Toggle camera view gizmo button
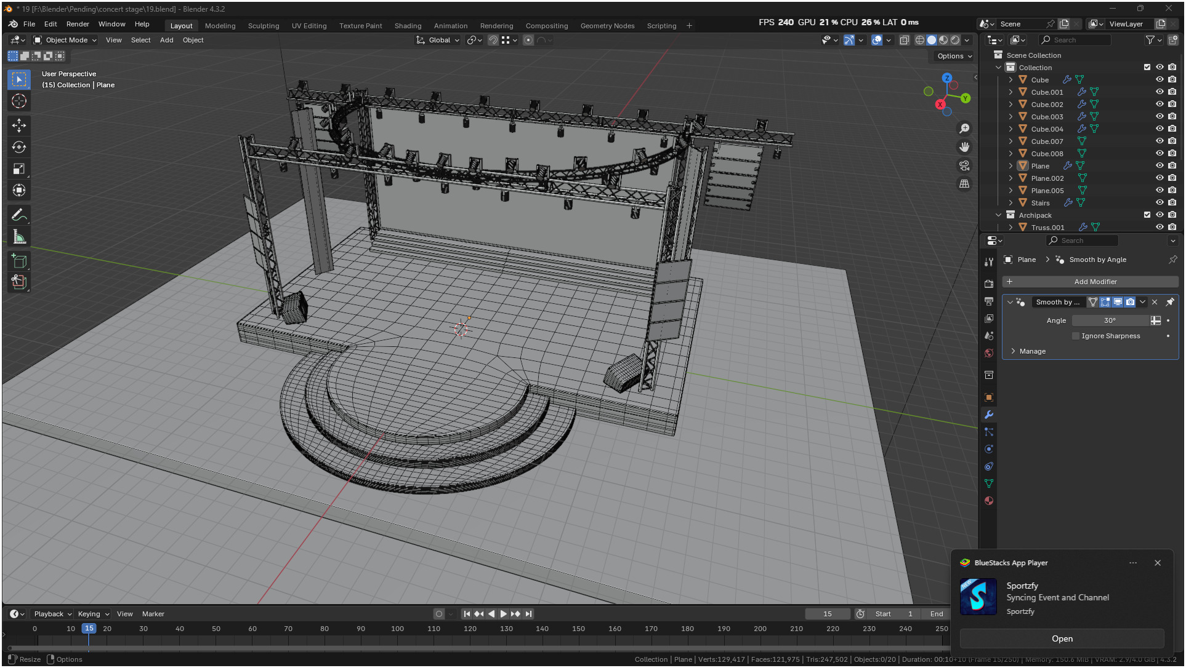The image size is (1186, 668). pyautogui.click(x=964, y=165)
